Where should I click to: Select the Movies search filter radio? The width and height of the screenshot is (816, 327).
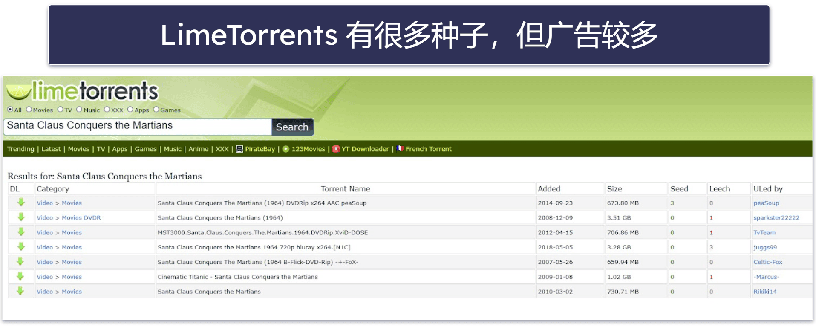pos(29,110)
